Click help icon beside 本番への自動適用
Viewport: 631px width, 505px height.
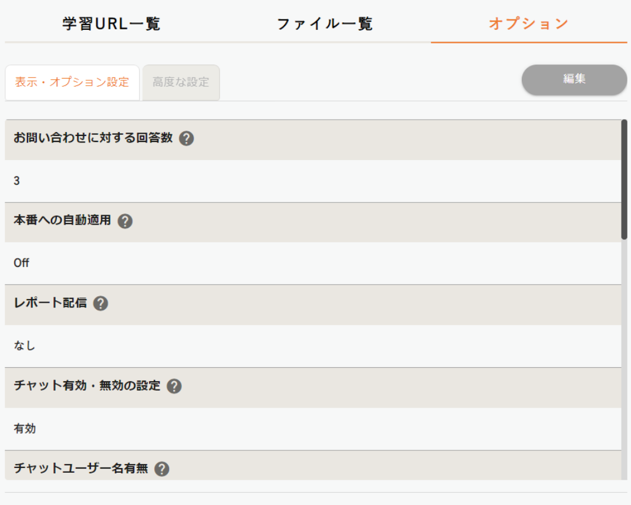[x=125, y=221]
